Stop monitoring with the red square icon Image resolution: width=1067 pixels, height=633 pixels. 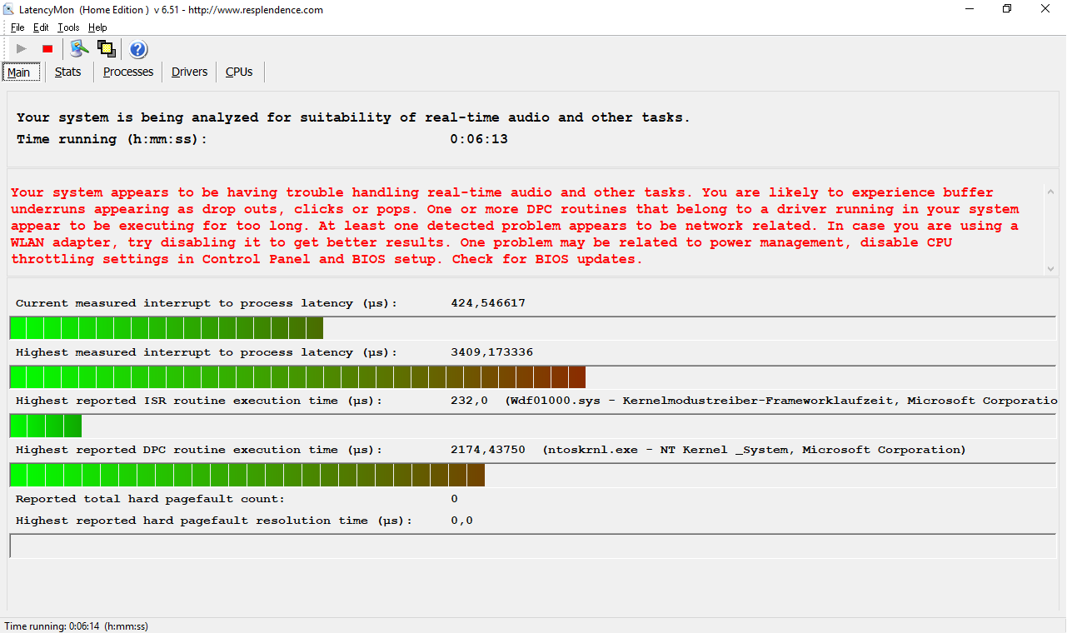(47, 49)
